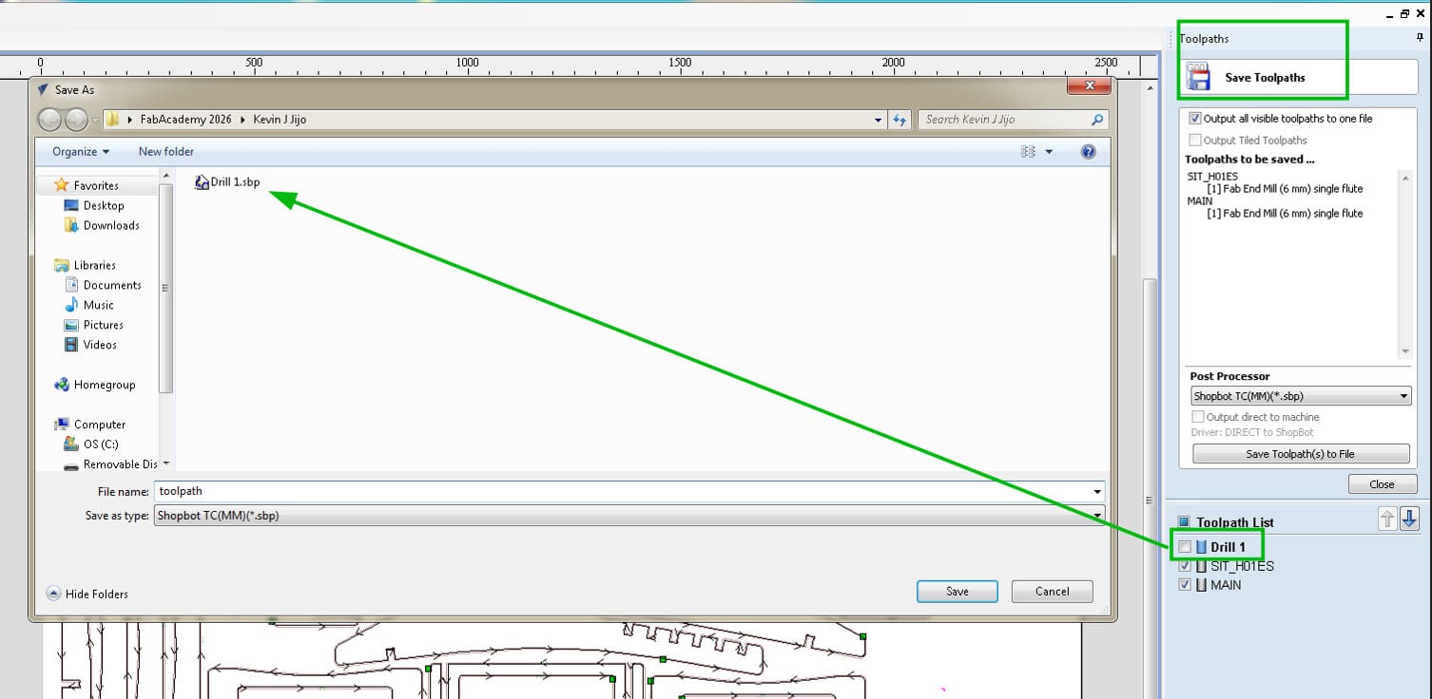The image size is (1432, 699).
Task: Open the Save as type dropdown
Action: click(x=629, y=516)
